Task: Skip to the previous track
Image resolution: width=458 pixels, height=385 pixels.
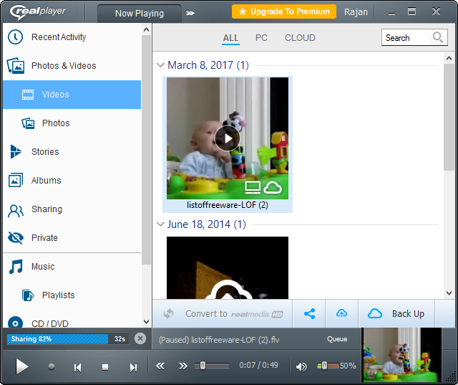Action: click(77, 368)
